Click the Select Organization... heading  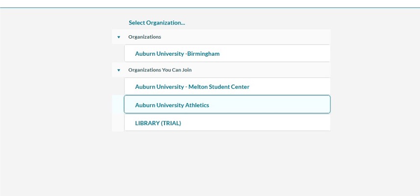tap(157, 23)
